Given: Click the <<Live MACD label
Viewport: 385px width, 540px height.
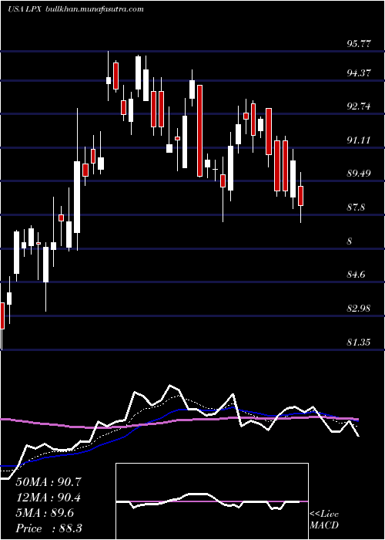Looking at the screenshot, I should tap(324, 520).
